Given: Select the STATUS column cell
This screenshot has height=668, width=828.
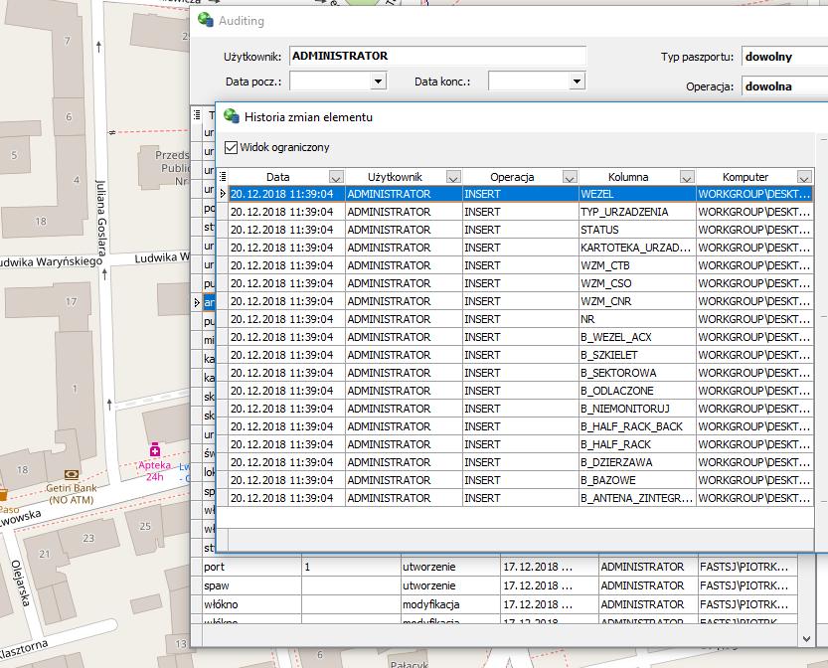Looking at the screenshot, I should (637, 230).
